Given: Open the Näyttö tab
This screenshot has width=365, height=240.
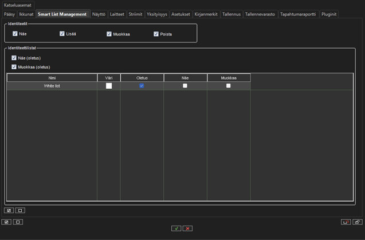Looking at the screenshot, I should (x=99, y=14).
